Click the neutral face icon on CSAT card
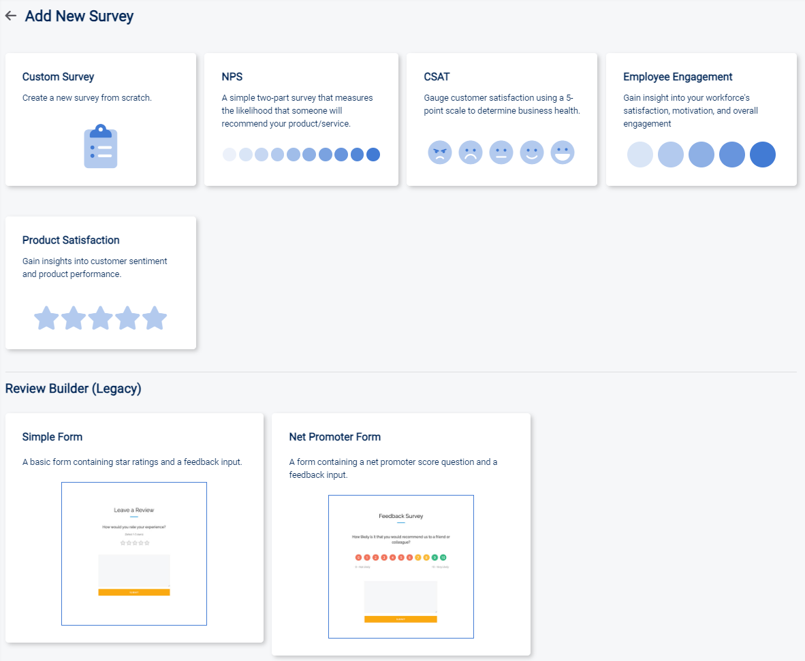 [x=501, y=152]
